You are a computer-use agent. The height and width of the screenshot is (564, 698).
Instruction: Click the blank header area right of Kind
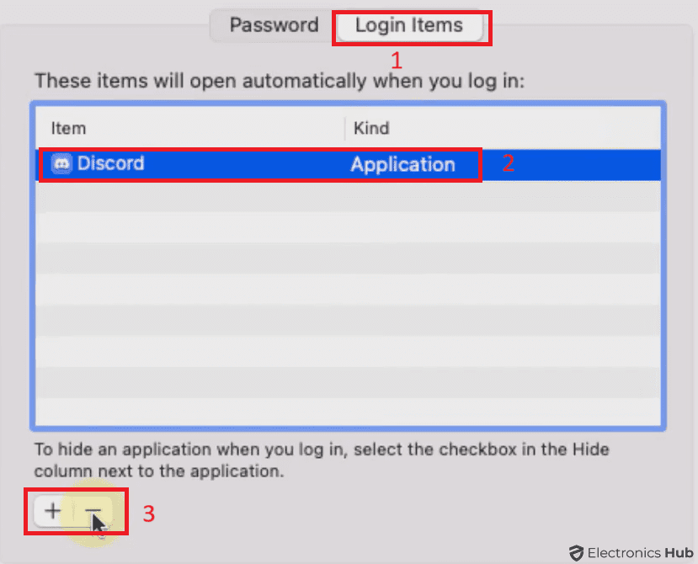(522, 129)
